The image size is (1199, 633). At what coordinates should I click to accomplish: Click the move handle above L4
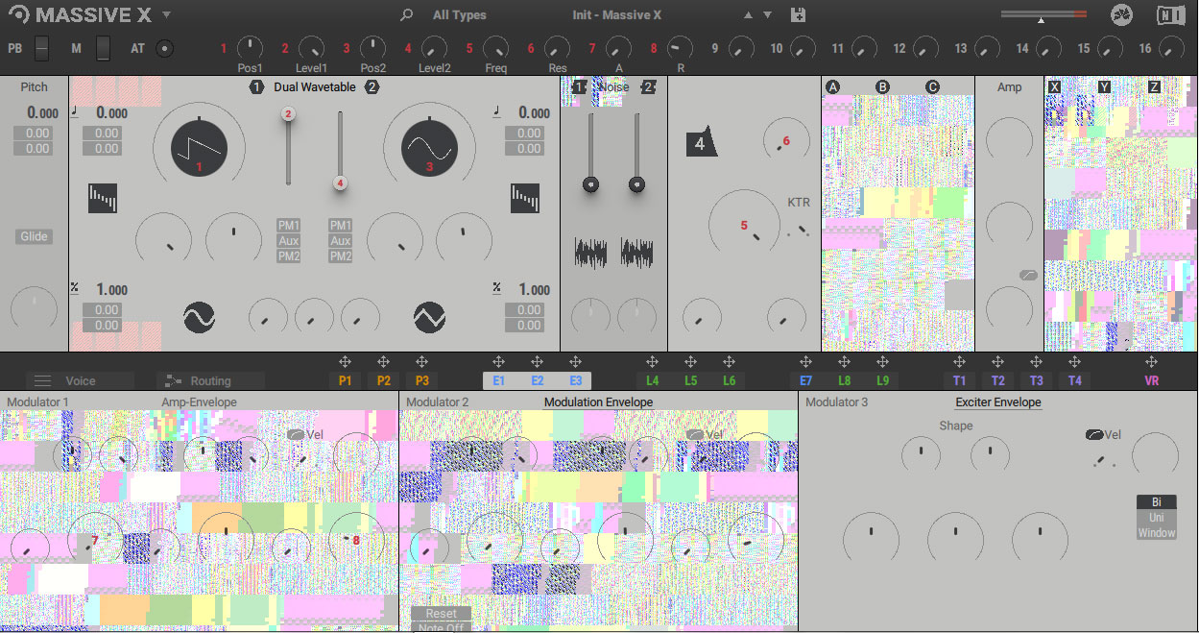[x=652, y=362]
